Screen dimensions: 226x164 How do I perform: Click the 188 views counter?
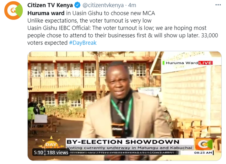(57, 152)
